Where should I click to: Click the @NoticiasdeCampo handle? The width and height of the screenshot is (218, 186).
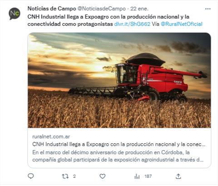coord(101,9)
